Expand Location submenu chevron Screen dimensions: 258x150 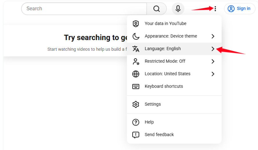(213, 74)
